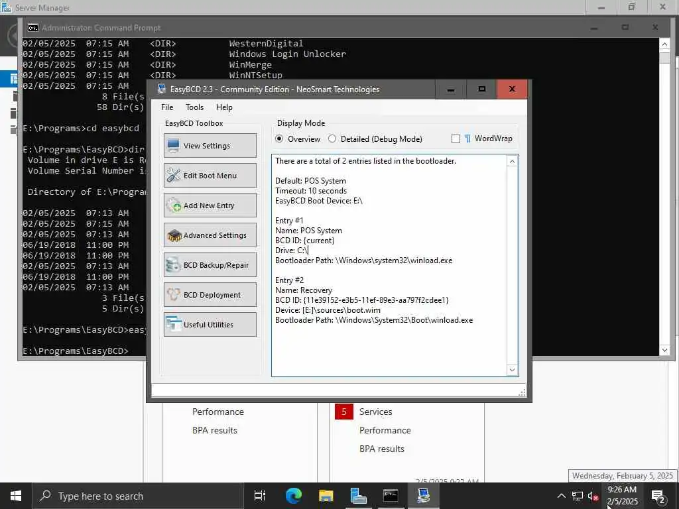This screenshot has height=509, width=679.
Task: Open the EasyBCD Help menu
Action: pos(224,107)
